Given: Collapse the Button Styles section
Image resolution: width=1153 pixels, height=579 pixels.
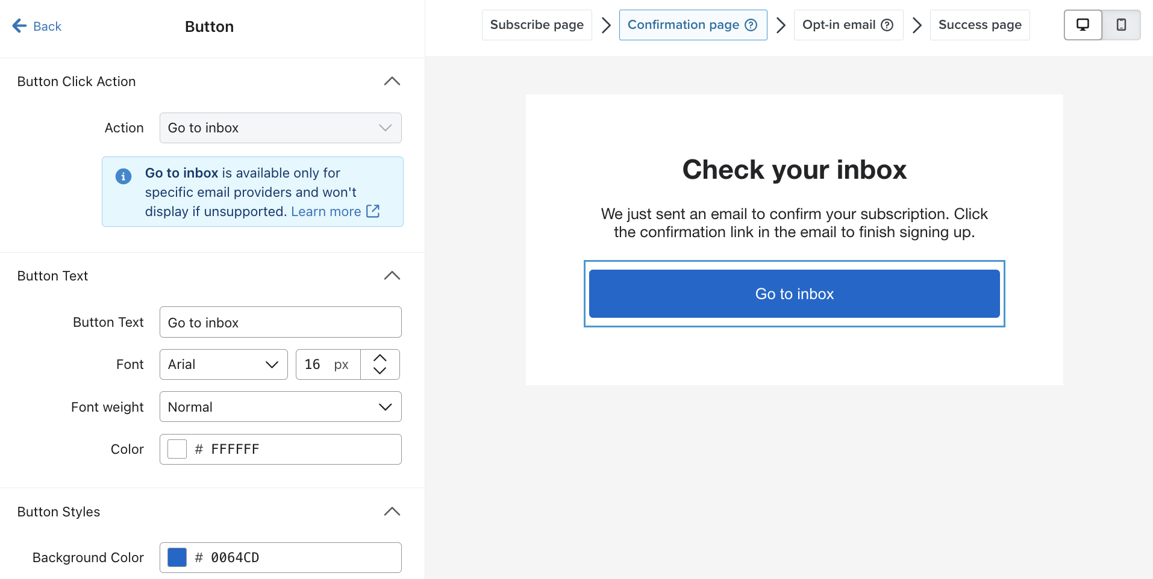Looking at the screenshot, I should [392, 512].
